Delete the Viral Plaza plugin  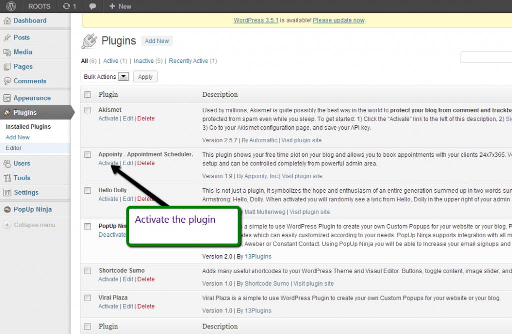tap(146, 306)
